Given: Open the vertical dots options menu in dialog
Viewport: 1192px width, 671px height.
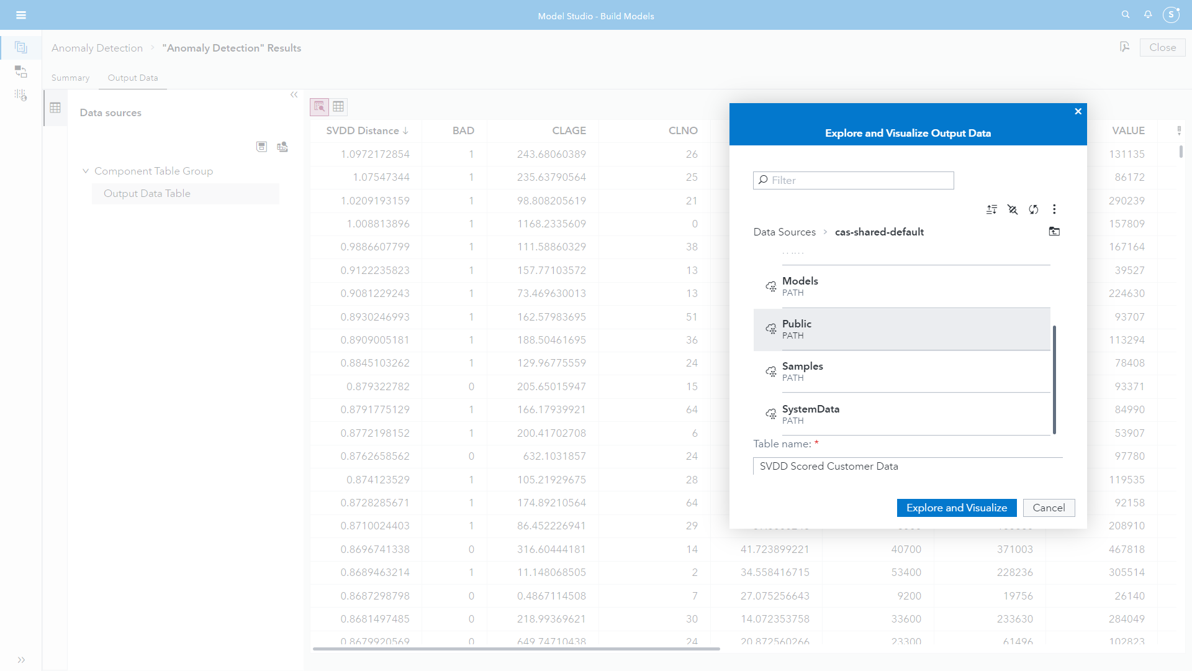Looking at the screenshot, I should pos(1054,209).
